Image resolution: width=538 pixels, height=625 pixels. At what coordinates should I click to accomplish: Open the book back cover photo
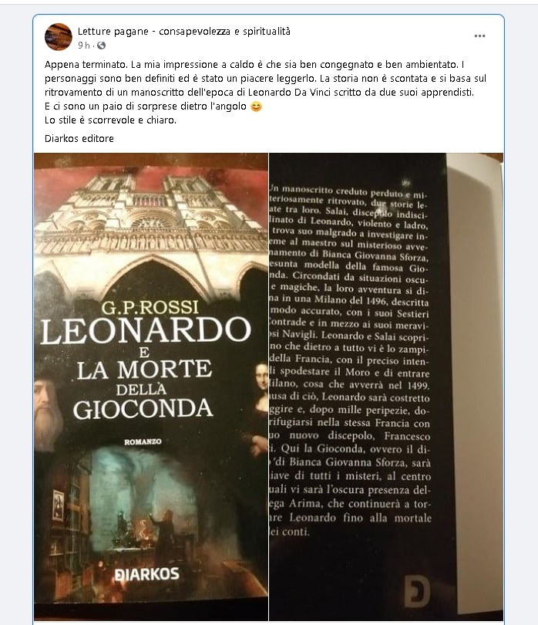click(386, 387)
